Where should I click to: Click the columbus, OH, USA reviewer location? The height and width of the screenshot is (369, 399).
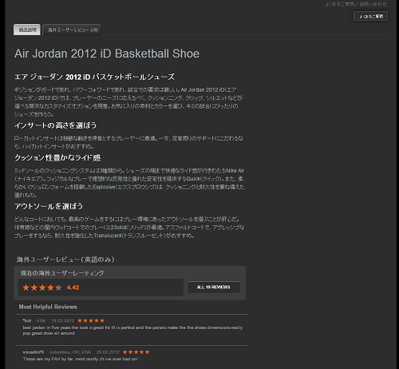coord(70,352)
